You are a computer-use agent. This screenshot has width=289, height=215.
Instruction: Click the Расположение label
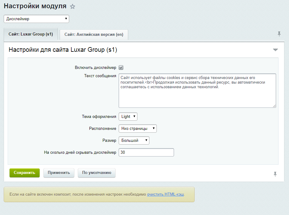(102, 129)
